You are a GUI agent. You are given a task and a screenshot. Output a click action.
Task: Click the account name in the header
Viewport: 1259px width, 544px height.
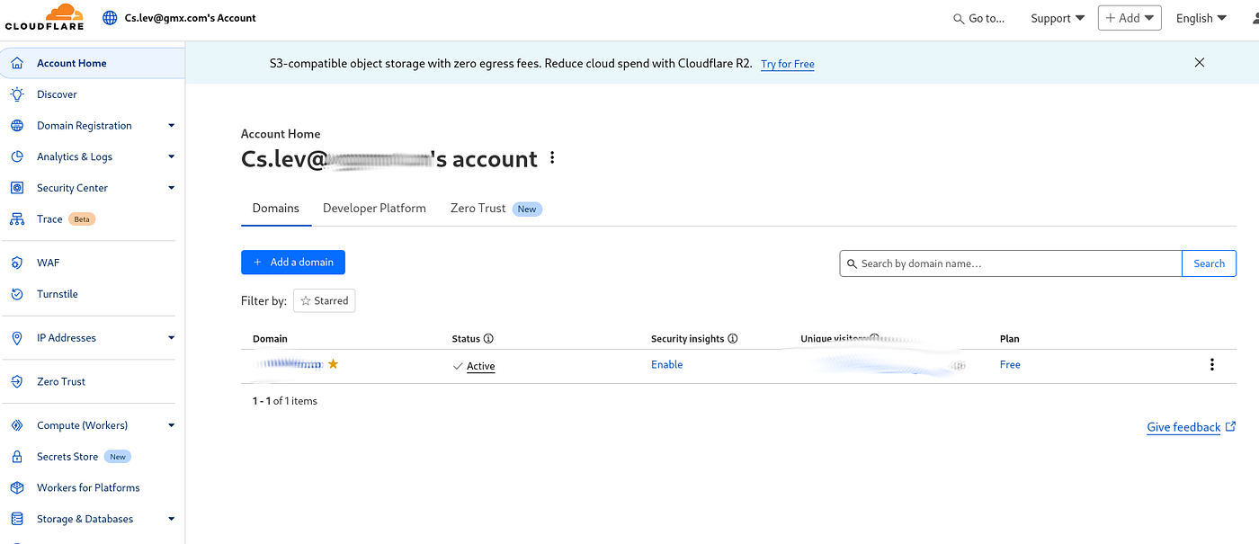pos(191,17)
